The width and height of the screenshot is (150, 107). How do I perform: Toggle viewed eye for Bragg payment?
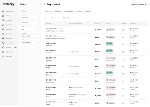[x=123, y=66]
